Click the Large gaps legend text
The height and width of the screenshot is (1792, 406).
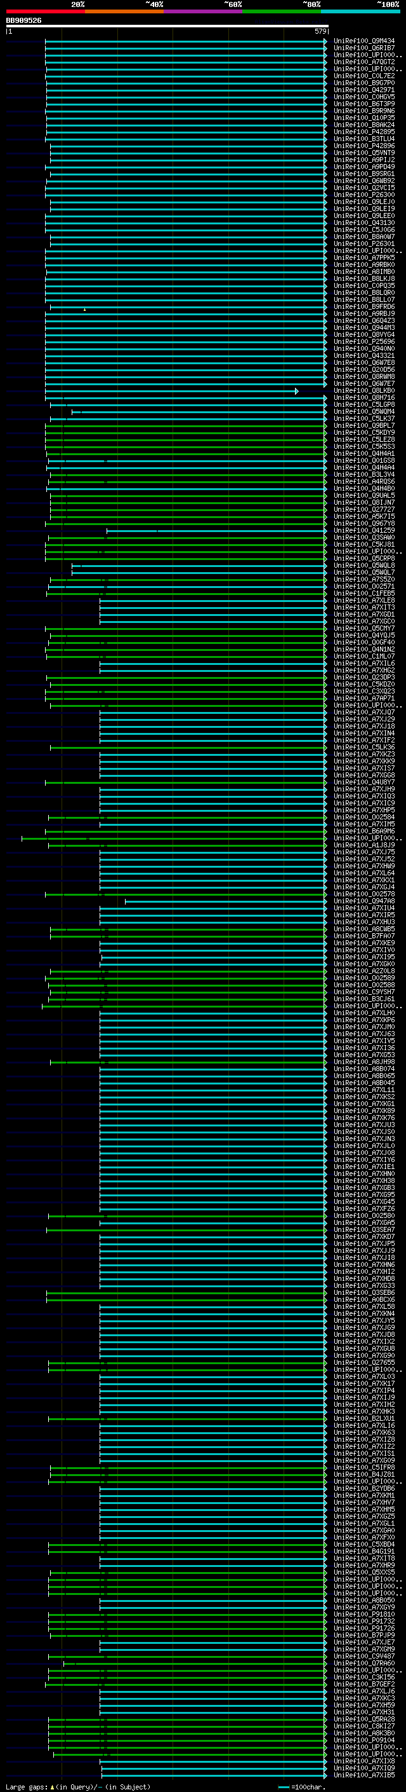pyautogui.click(x=78, y=1786)
